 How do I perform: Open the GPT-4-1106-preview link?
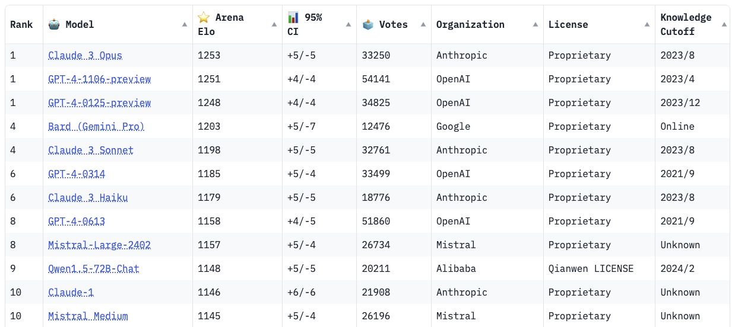[x=100, y=79]
